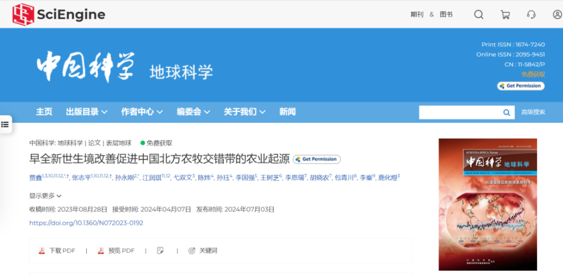563x277 pixels.
Task: Open the left sidebar list menu icon
Action: (x=5, y=124)
